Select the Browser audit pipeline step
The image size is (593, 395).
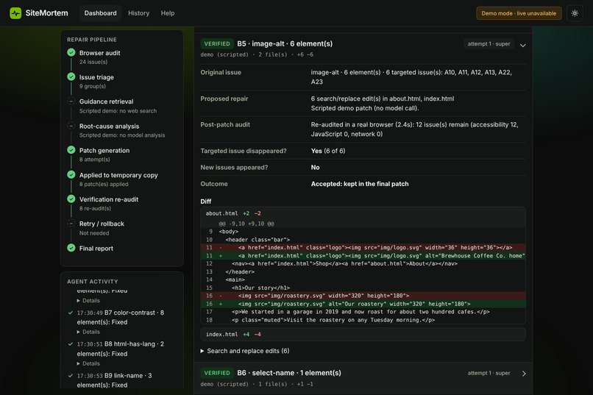click(122, 57)
